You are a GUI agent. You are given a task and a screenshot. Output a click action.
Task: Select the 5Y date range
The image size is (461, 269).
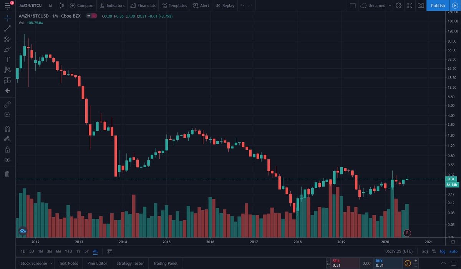coord(86,251)
